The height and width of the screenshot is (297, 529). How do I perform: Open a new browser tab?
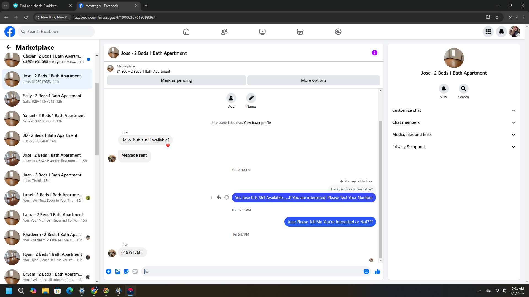pos(146,6)
